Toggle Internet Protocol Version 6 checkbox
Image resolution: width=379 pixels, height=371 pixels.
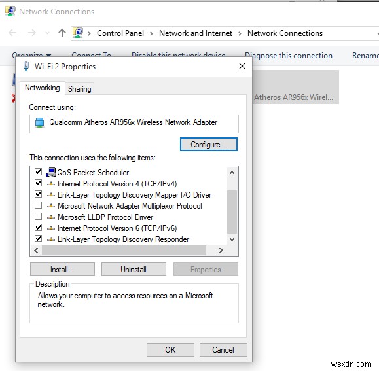click(x=38, y=227)
